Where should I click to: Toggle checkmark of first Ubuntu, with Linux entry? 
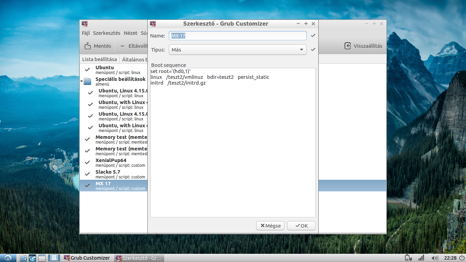[x=90, y=104]
